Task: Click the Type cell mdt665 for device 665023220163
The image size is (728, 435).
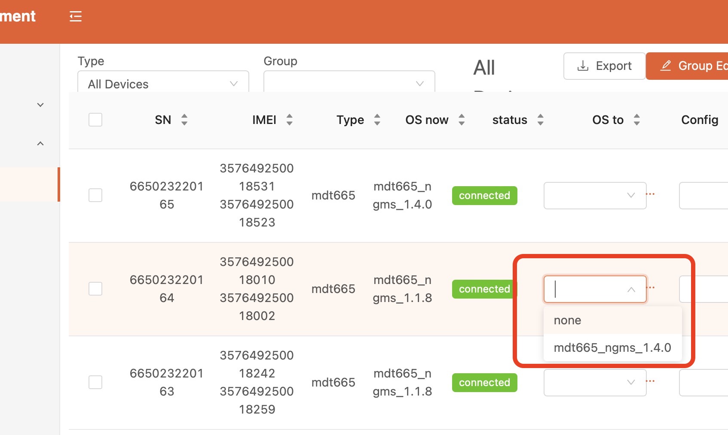Action: [333, 382]
